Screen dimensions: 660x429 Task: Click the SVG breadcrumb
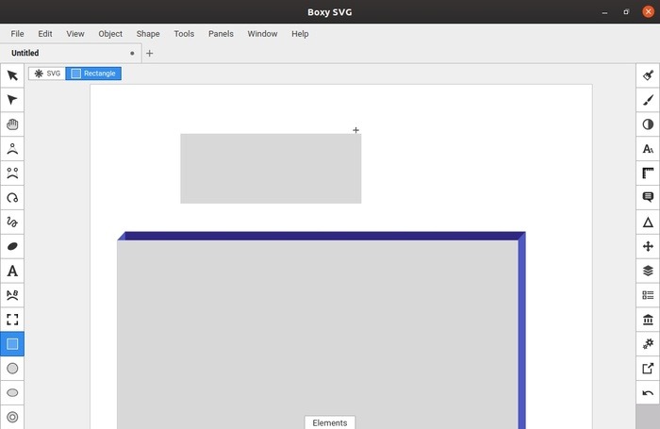tap(47, 74)
